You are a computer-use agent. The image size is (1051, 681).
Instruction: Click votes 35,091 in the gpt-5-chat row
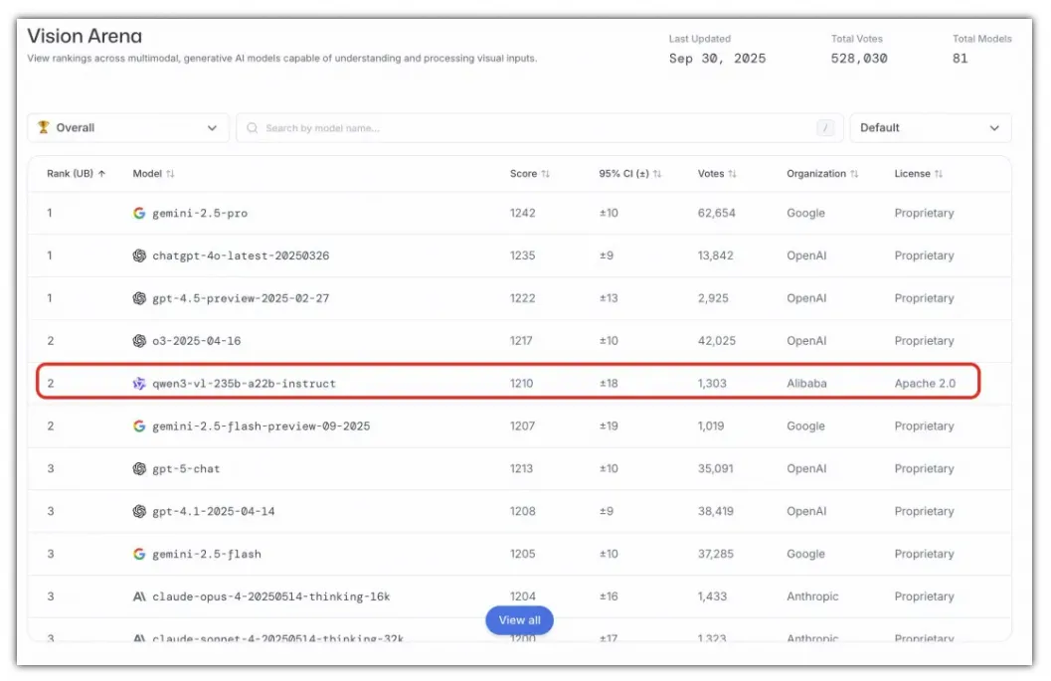(x=716, y=468)
